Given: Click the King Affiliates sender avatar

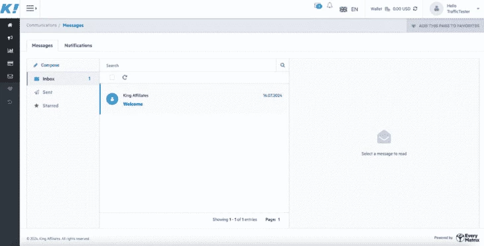Looking at the screenshot, I should click(112, 99).
